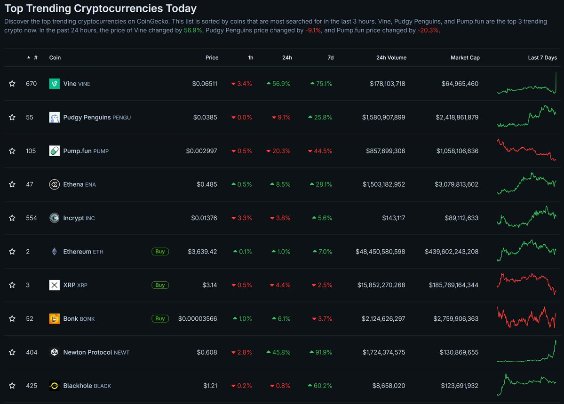
Task: Open XRP's red 7-day sparkline
Action: tap(526, 284)
